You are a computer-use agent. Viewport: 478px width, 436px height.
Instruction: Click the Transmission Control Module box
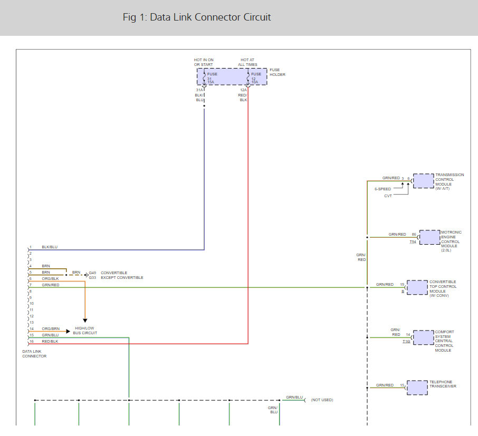pyautogui.click(x=423, y=181)
